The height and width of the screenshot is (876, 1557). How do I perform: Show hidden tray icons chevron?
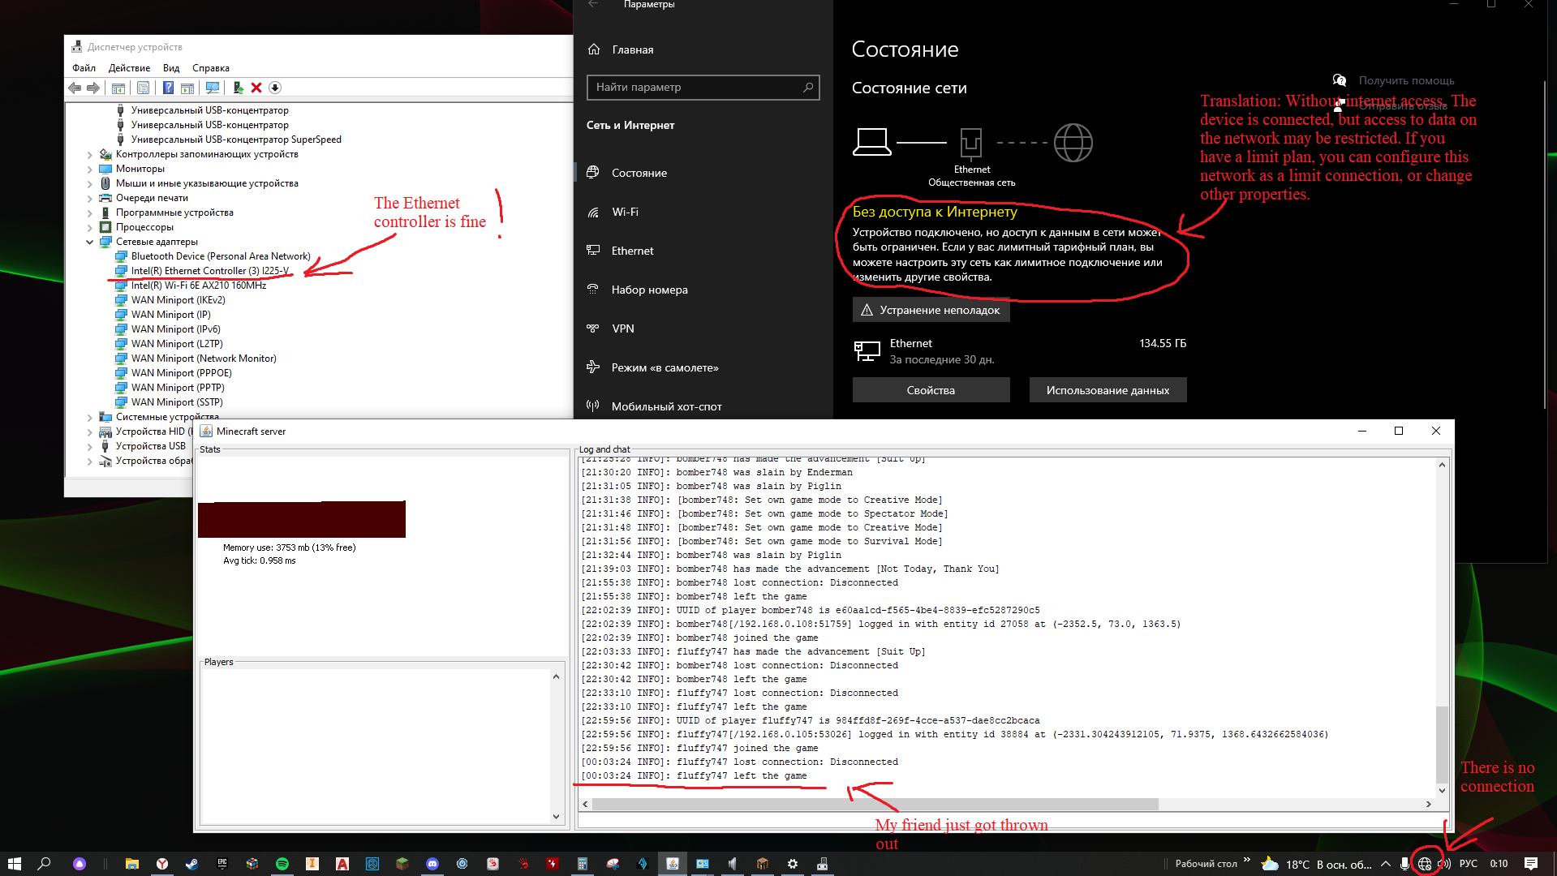pyautogui.click(x=1386, y=864)
